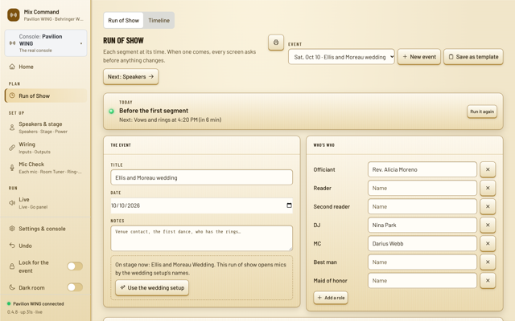Click 'Before the first segment' status text

pos(154,111)
